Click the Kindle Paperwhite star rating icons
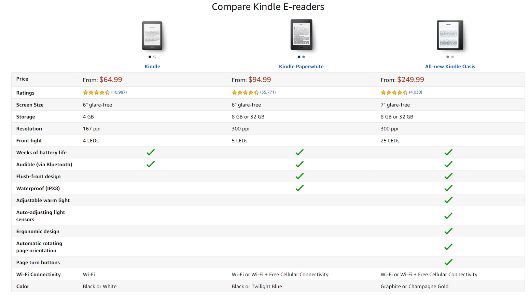This screenshot has width=529, height=295. pos(245,93)
